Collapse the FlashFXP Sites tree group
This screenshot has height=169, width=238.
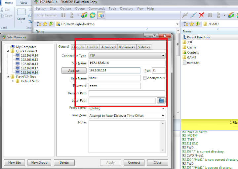[x=8, y=77]
